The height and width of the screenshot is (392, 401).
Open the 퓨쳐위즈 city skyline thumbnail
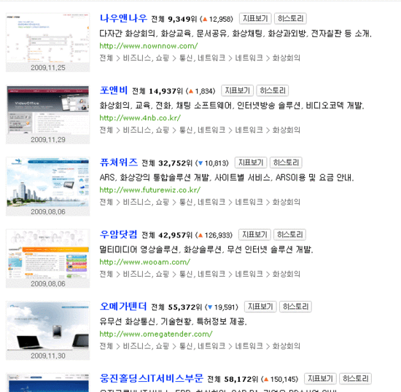(48, 187)
